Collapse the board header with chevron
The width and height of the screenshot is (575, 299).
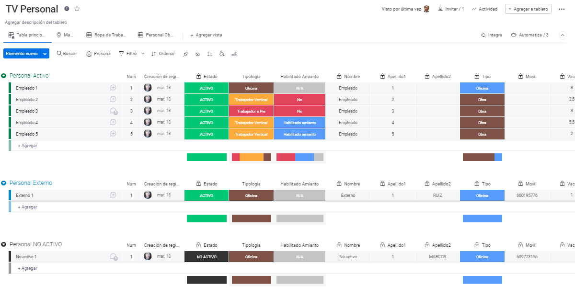click(563, 35)
